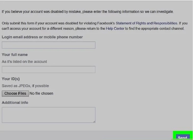Click the "Additional info" label

coord(15,103)
